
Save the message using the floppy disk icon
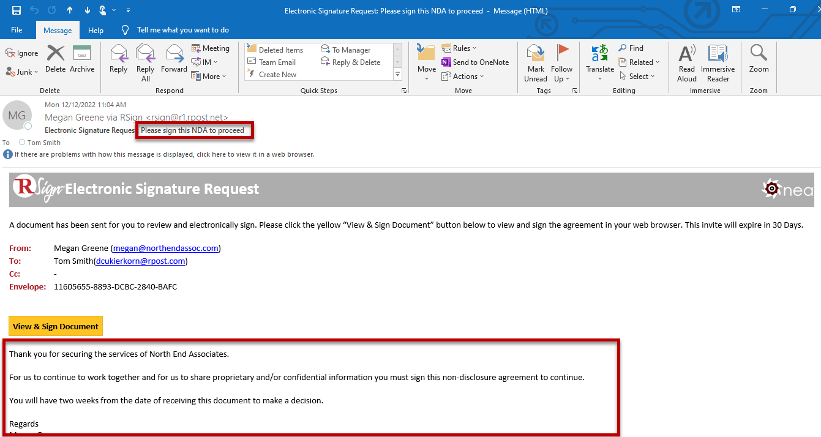17,10
